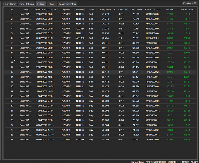Click Gross AUD value 292.44
The height and width of the screenshot is (163, 199).
(x=187, y=91)
